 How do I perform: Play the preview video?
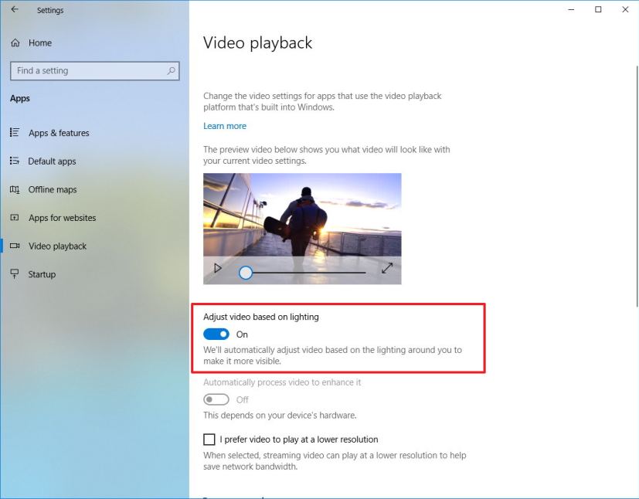coord(217,268)
